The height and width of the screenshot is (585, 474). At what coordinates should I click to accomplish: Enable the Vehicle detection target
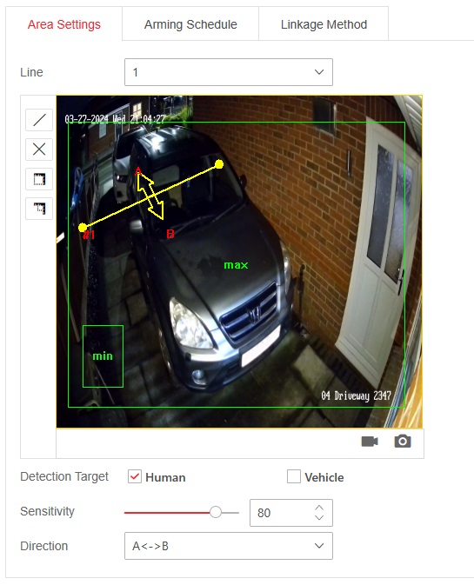point(294,476)
